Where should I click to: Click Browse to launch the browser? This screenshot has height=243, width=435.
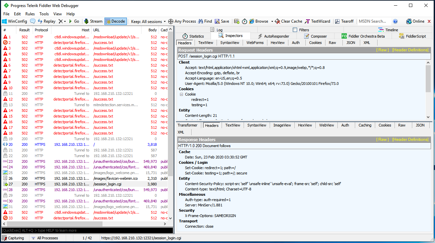(x=259, y=21)
